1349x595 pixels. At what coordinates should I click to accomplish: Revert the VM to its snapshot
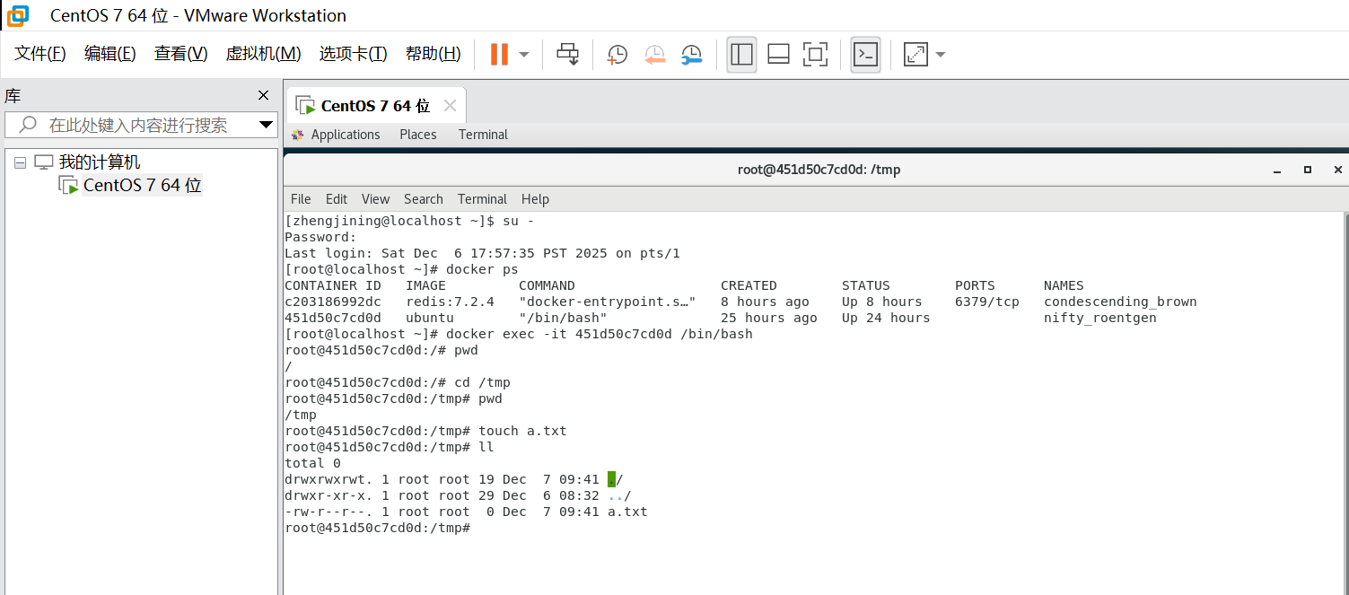pyautogui.click(x=654, y=55)
